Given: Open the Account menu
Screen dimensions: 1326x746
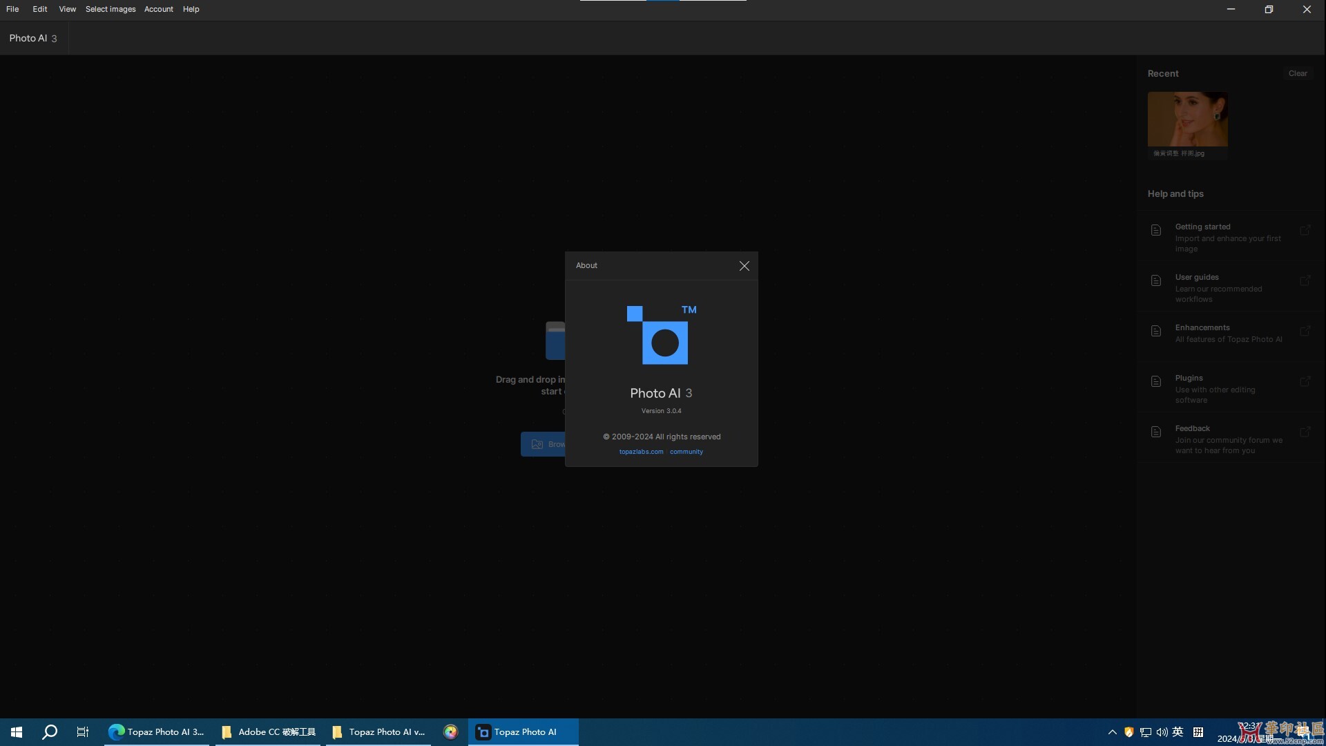Looking at the screenshot, I should (x=159, y=9).
